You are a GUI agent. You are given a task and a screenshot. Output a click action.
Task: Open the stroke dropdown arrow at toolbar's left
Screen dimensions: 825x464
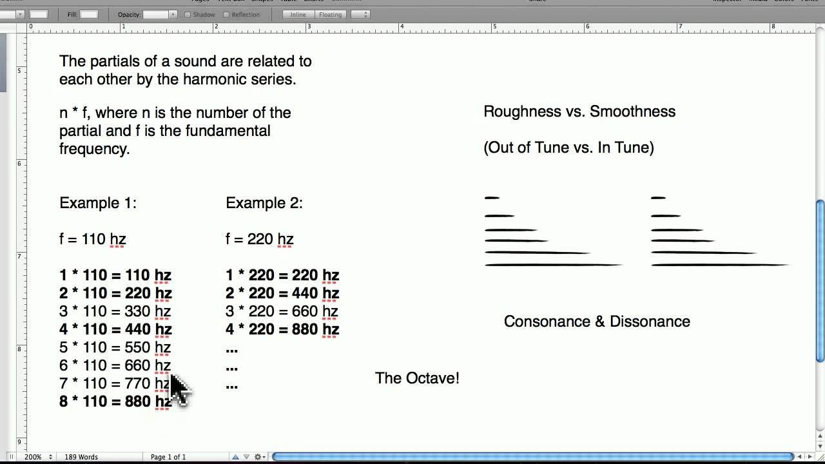(20, 14)
